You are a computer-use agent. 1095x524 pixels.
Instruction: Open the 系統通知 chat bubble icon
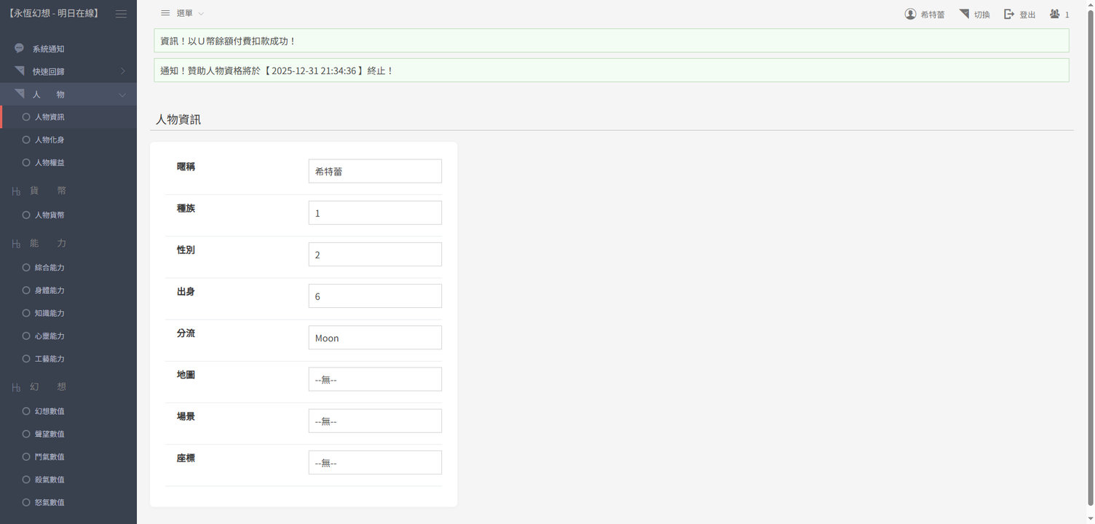(x=20, y=49)
